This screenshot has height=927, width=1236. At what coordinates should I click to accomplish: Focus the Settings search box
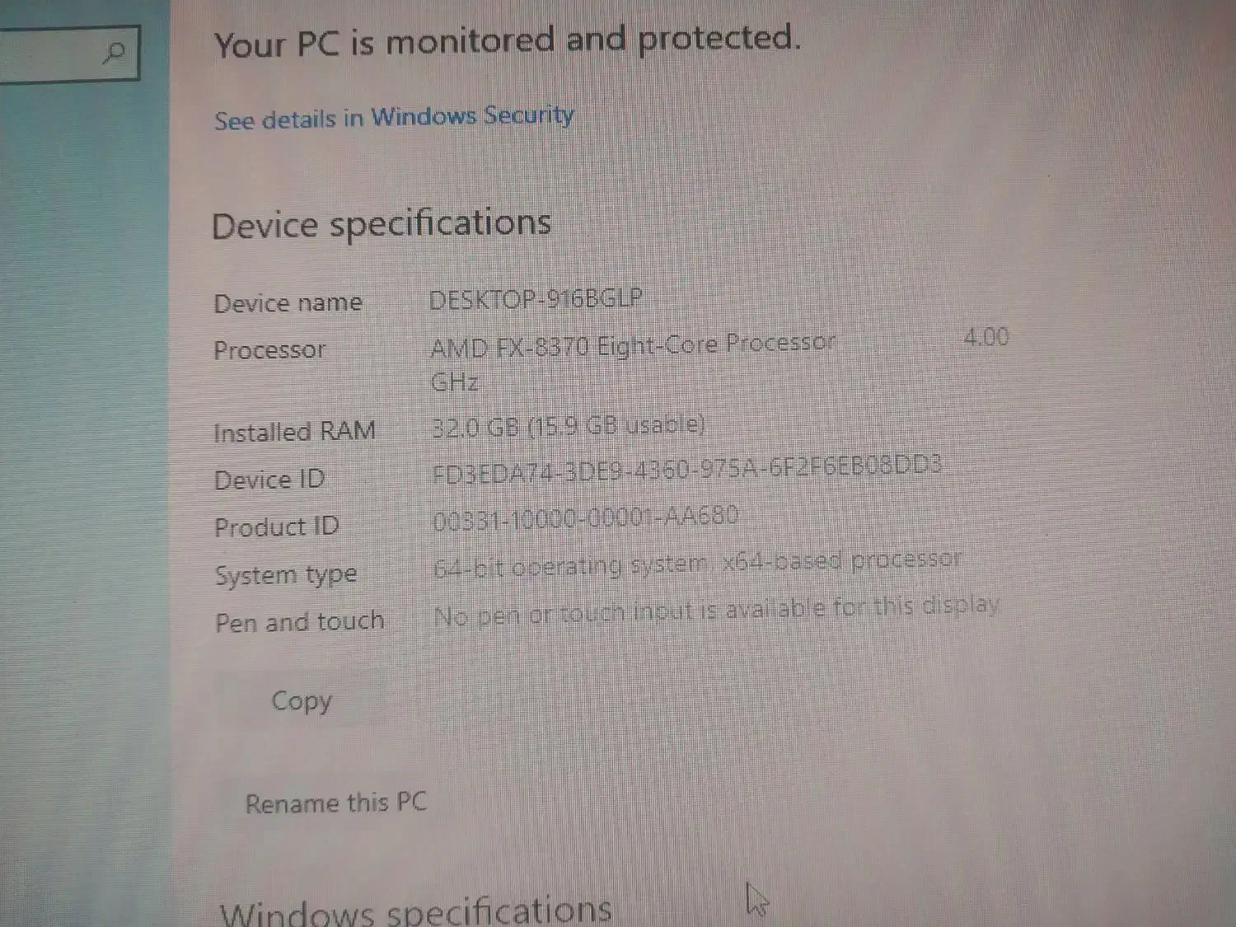point(68,54)
